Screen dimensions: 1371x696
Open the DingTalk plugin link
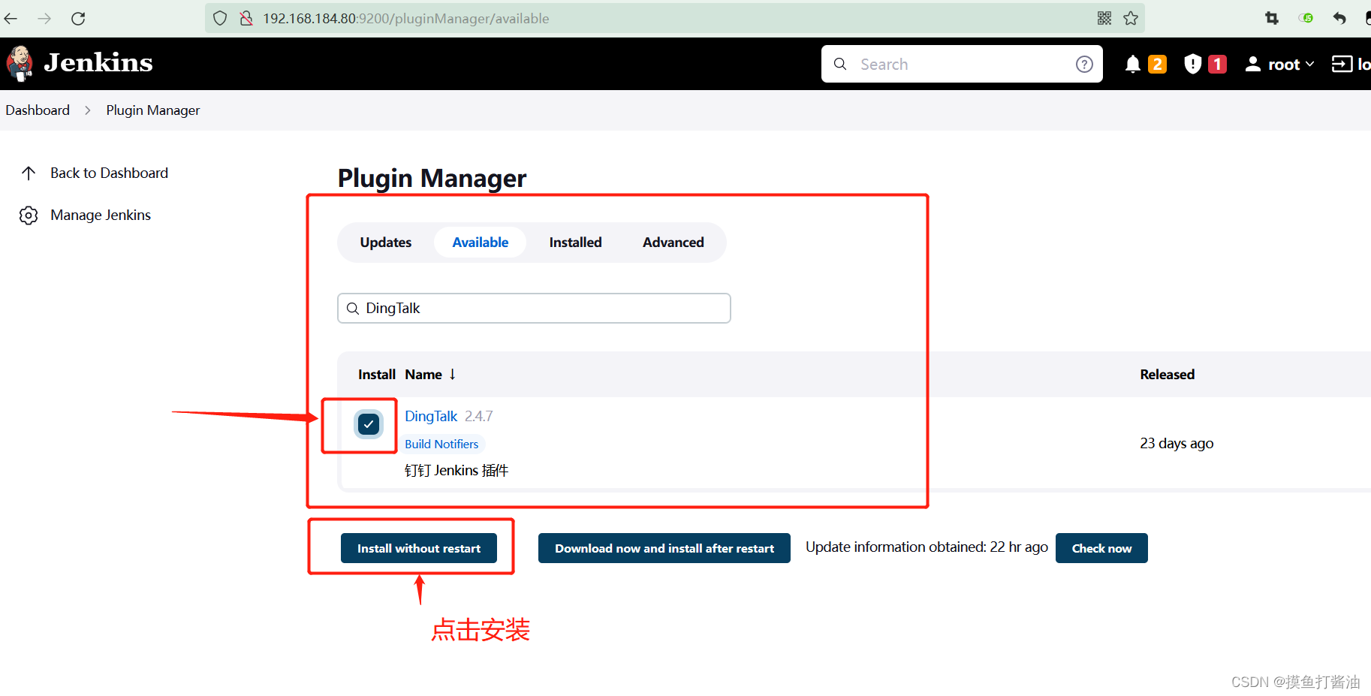pos(431,416)
